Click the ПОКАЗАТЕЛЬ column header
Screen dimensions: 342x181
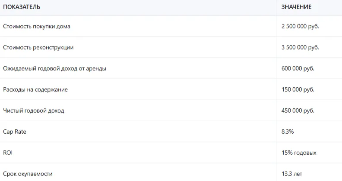pos(22,7)
